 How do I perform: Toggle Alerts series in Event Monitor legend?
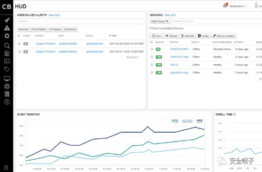[200, 121]
